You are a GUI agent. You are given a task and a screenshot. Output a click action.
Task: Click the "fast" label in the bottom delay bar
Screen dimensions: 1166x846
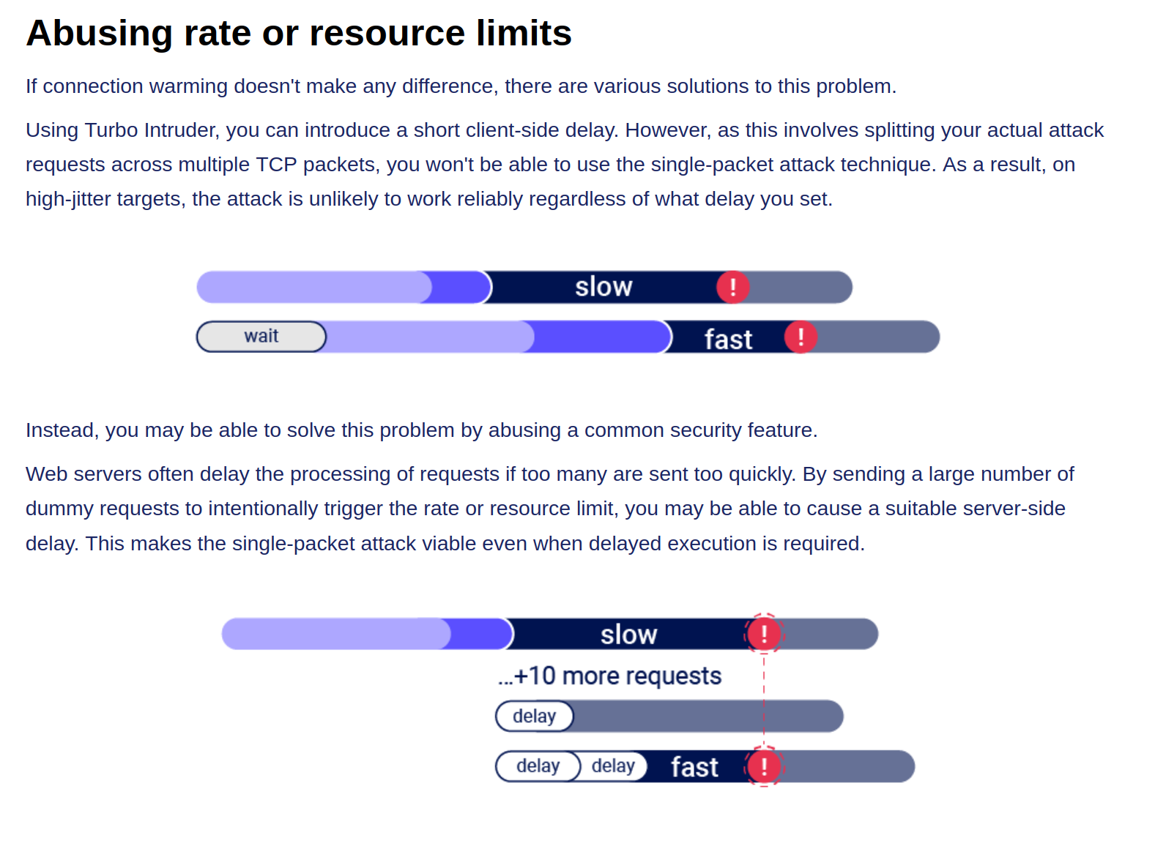pyautogui.click(x=694, y=767)
